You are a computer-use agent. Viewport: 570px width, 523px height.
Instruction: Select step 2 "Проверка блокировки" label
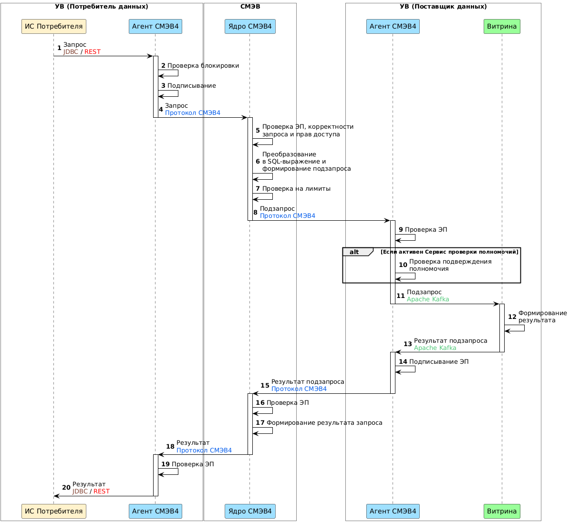(203, 66)
